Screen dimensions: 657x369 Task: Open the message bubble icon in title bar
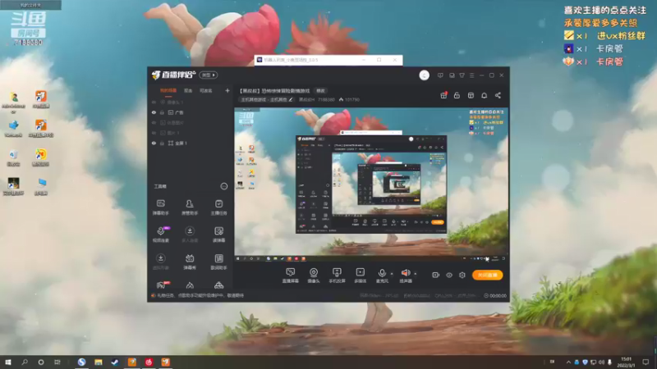[x=440, y=75]
